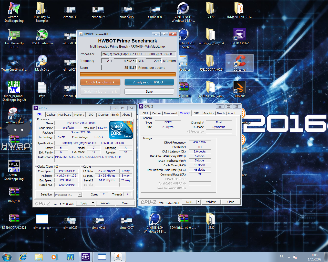Viewport: 328px width, 262px height.
Task: Select Bench tab in right CPU-Z window
Action: pyautogui.click(x=221, y=113)
